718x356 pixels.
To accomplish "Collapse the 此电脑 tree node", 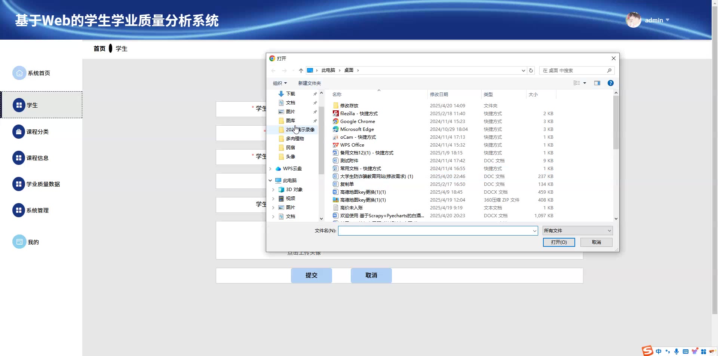I will 270,181.
